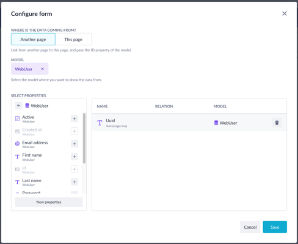Image resolution: width=298 pixels, height=244 pixels.
Task: Click the RELATION column header
Action: 164,106
